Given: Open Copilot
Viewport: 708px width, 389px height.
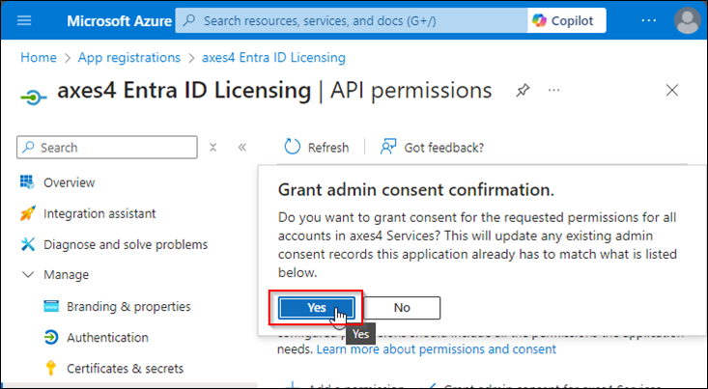Looking at the screenshot, I should tap(567, 21).
